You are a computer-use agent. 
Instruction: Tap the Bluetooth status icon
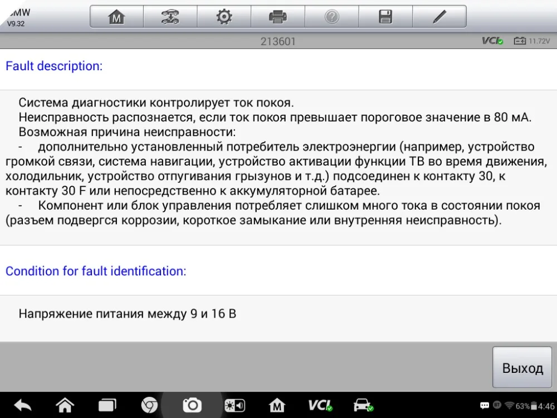pyautogui.click(x=497, y=405)
